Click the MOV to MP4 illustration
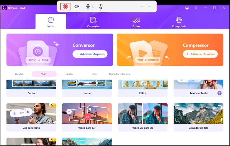The width and height of the screenshot is (230, 146). [x=38, y=60]
